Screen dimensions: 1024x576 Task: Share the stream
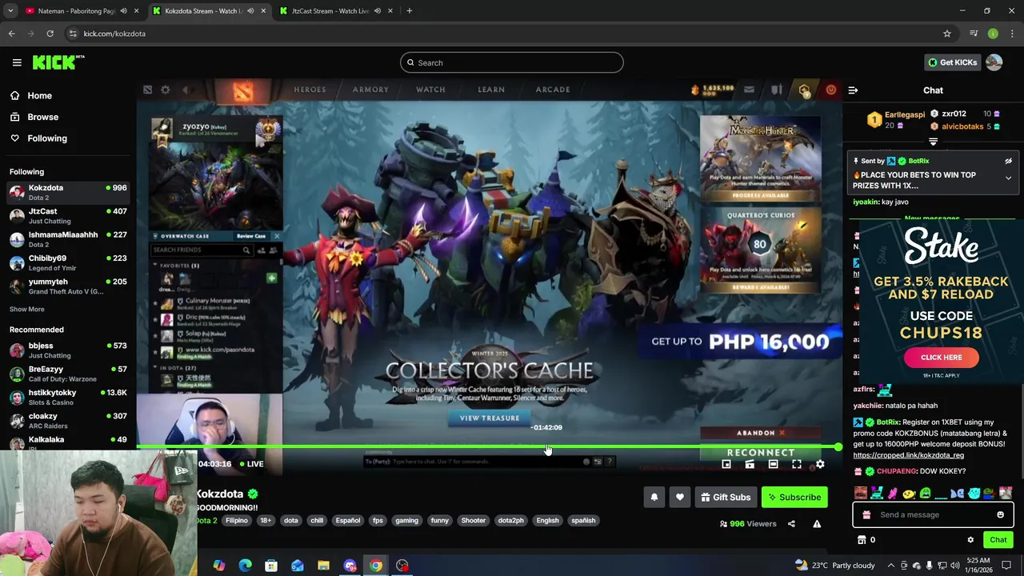tap(791, 524)
